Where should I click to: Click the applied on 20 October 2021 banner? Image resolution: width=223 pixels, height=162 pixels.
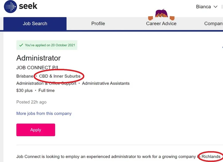coord(47,45)
